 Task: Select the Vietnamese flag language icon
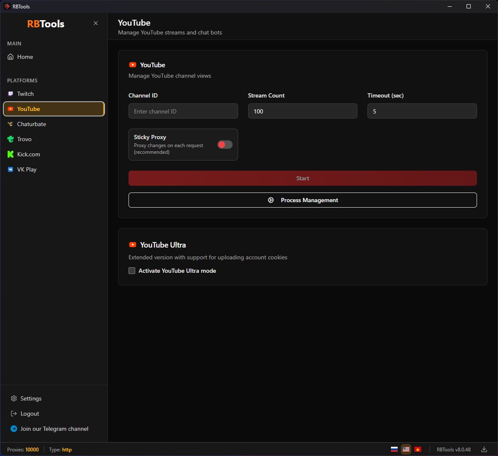pos(418,449)
